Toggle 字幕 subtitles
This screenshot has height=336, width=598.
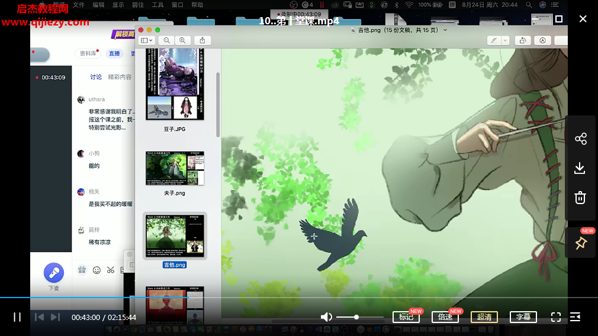click(523, 317)
